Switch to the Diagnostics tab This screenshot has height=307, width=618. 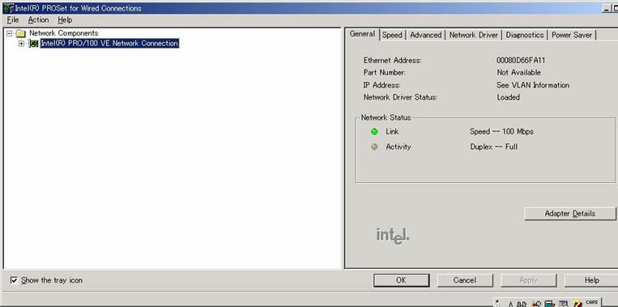pyautogui.click(x=525, y=35)
